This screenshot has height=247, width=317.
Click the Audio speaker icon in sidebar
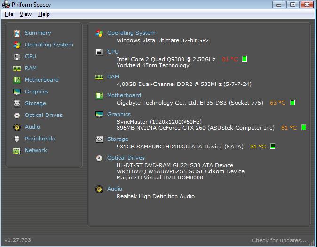pyautogui.click(x=17, y=127)
